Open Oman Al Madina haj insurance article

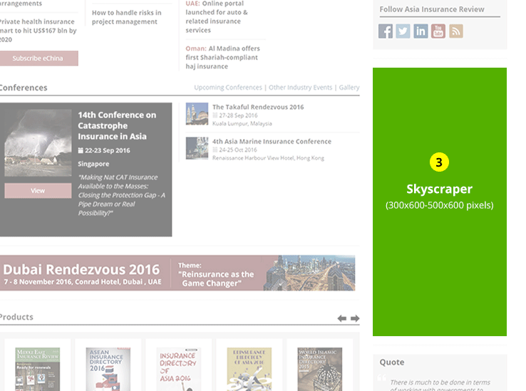(223, 58)
